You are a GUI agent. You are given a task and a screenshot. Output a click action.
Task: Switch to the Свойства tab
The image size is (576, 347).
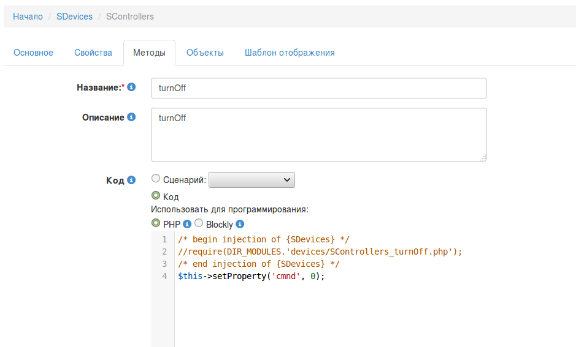click(x=93, y=53)
